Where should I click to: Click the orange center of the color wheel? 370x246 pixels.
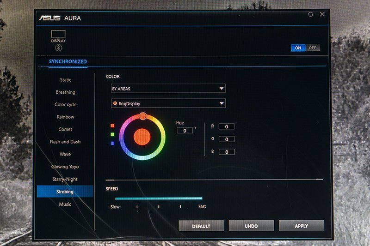(142, 137)
